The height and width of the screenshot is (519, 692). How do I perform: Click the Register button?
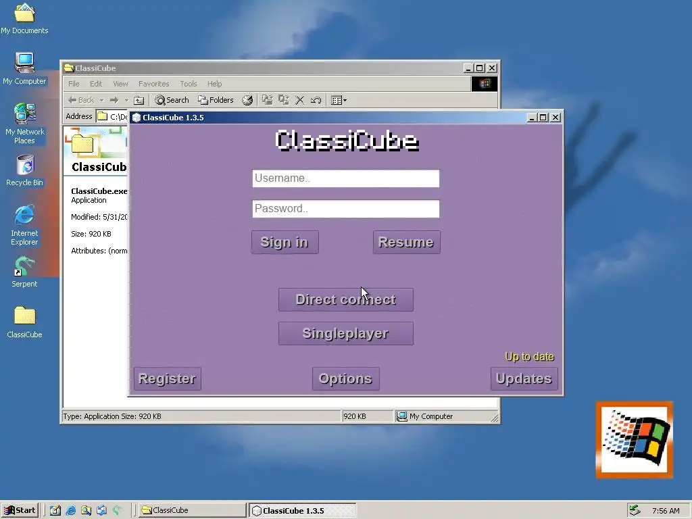(x=168, y=378)
